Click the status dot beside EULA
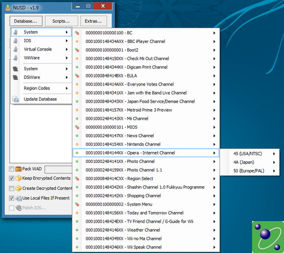 point(77,76)
